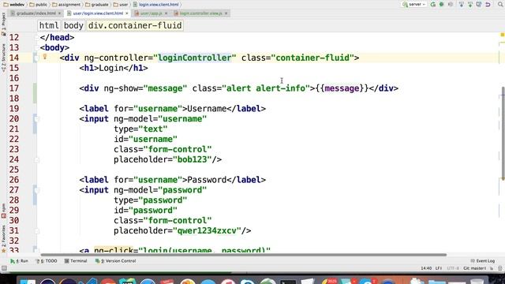
Task: Click the login.view.client.html breadcrumb file
Action: click(x=156, y=5)
